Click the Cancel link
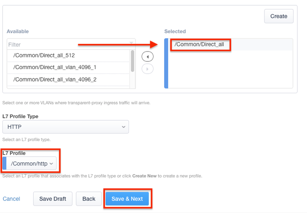Viewport: 307px width, 220px height. [x=11, y=199]
